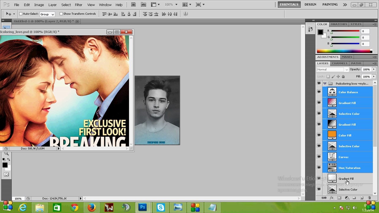Click the lock transparent pixels icon

[x=328, y=77]
